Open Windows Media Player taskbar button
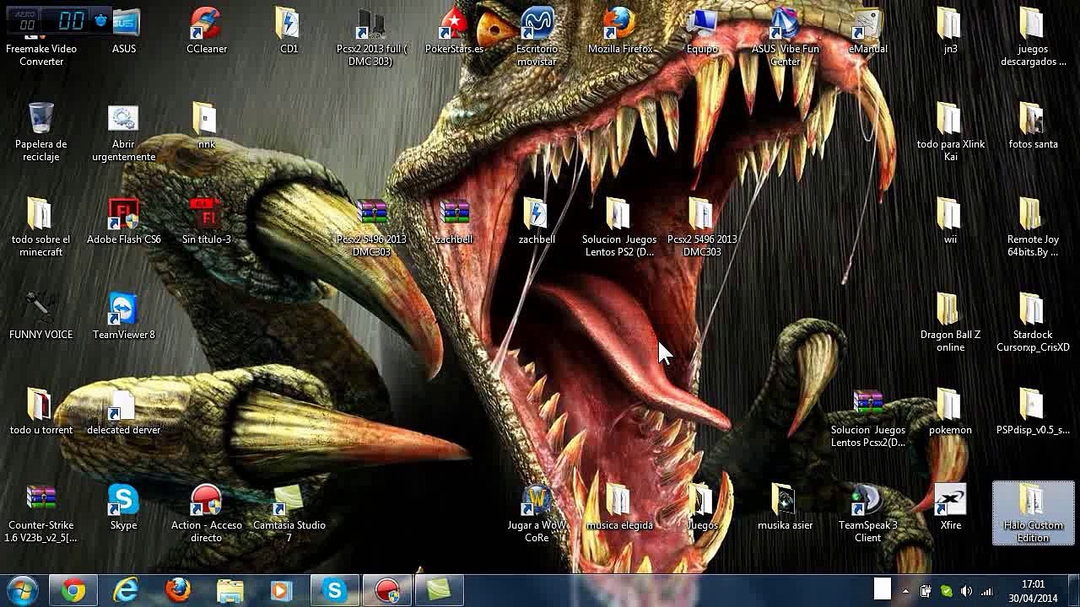This screenshot has height=607, width=1080. (x=283, y=591)
